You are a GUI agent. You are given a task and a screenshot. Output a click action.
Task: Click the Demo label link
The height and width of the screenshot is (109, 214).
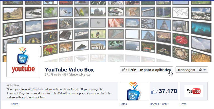pos(183,104)
